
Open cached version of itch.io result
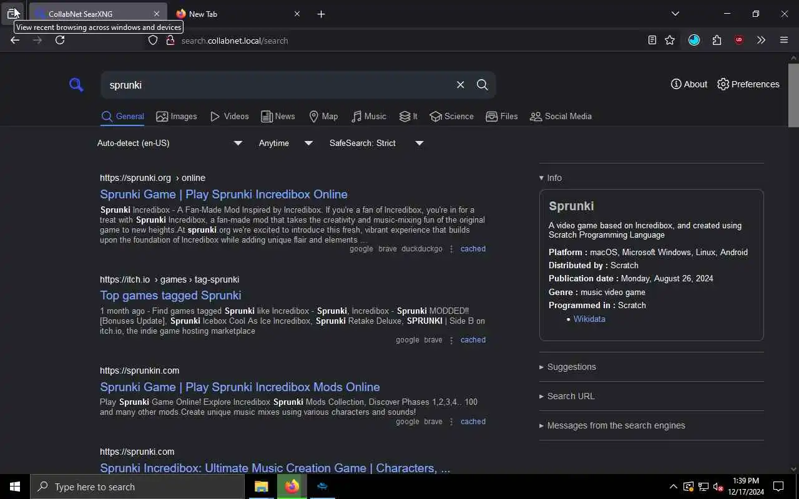click(473, 340)
